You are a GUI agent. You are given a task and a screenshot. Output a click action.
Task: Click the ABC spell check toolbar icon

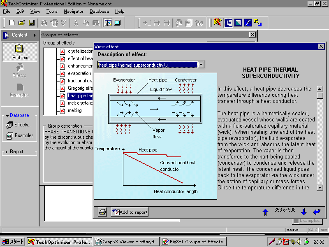64,23
